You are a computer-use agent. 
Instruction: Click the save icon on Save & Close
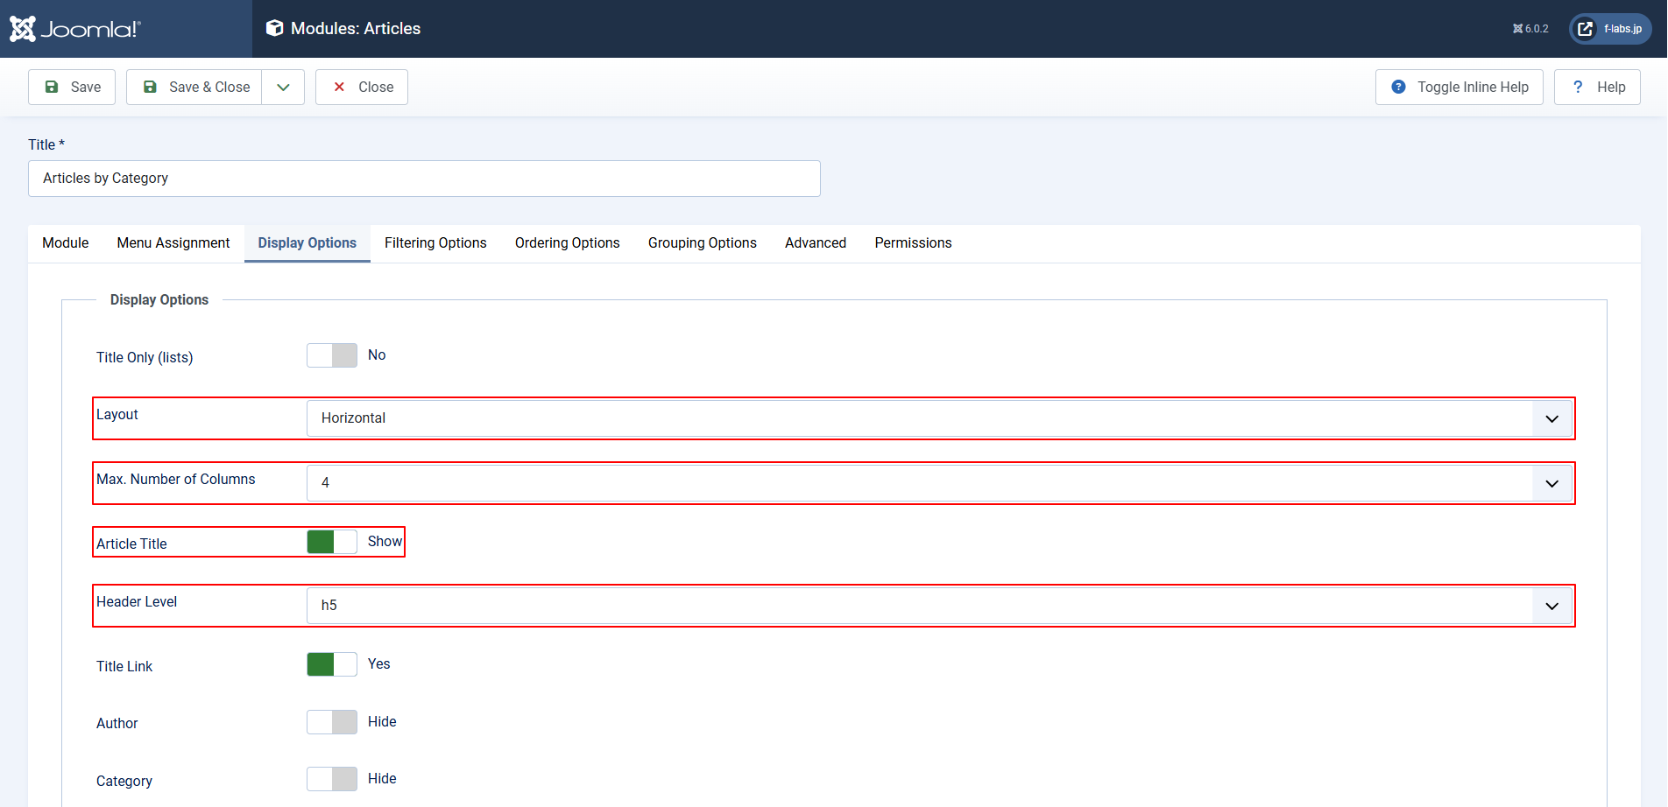point(150,87)
